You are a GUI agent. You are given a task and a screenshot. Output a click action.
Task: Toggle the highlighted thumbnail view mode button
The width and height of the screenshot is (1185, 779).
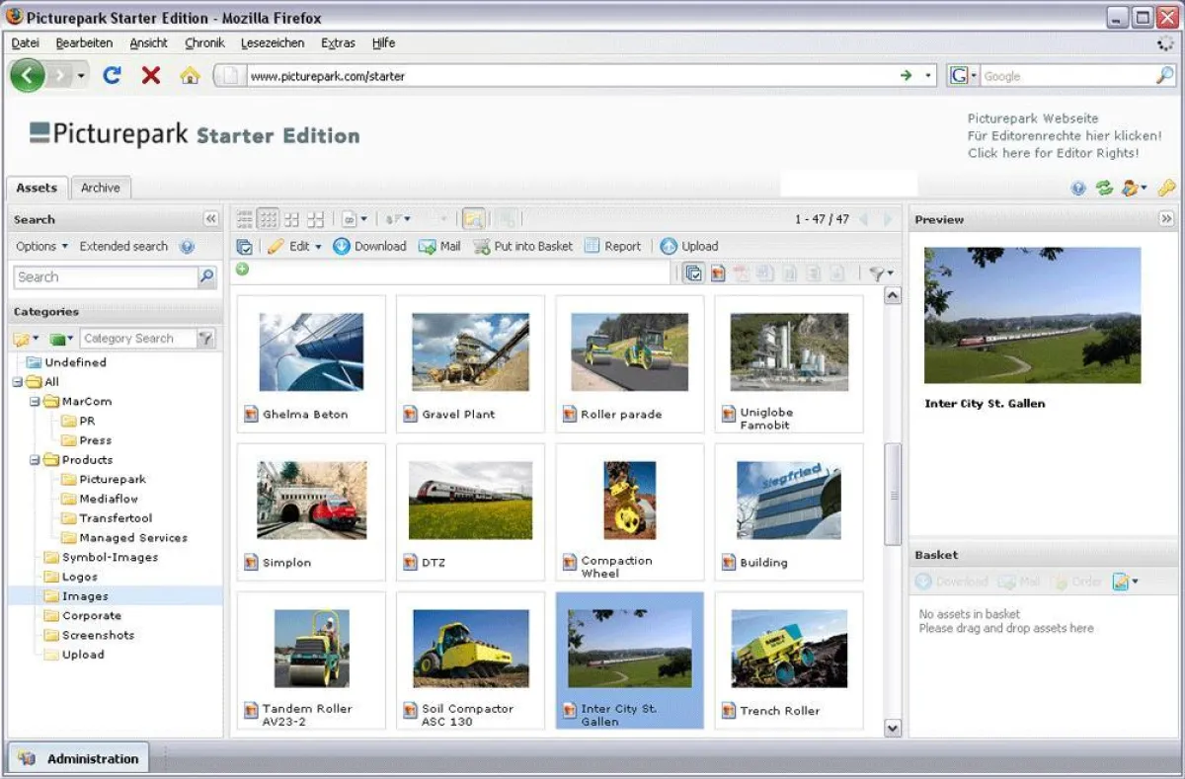click(x=268, y=218)
